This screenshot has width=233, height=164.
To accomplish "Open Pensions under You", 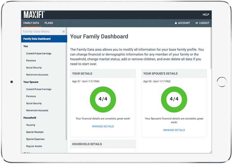I will click(x=31, y=61).
